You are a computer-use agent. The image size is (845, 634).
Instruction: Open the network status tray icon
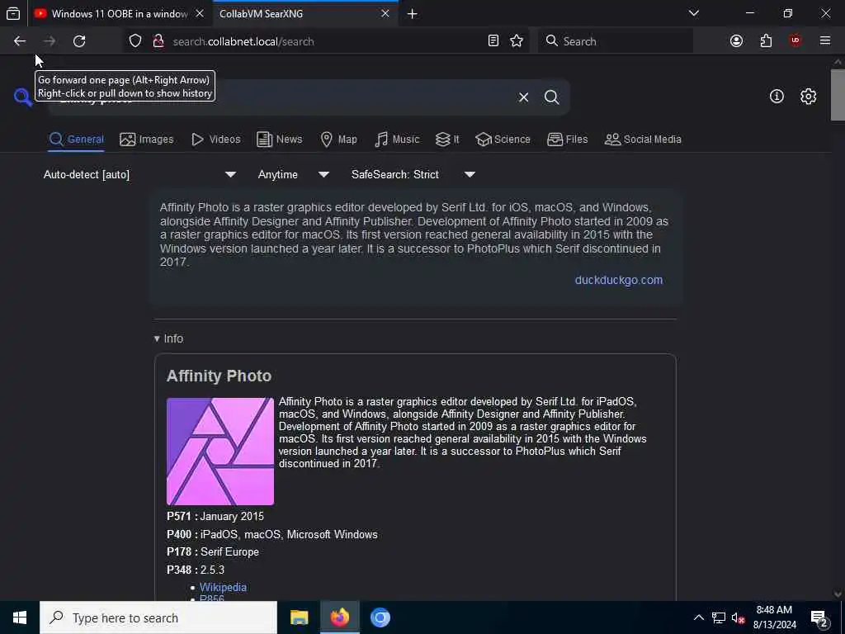[719, 617]
